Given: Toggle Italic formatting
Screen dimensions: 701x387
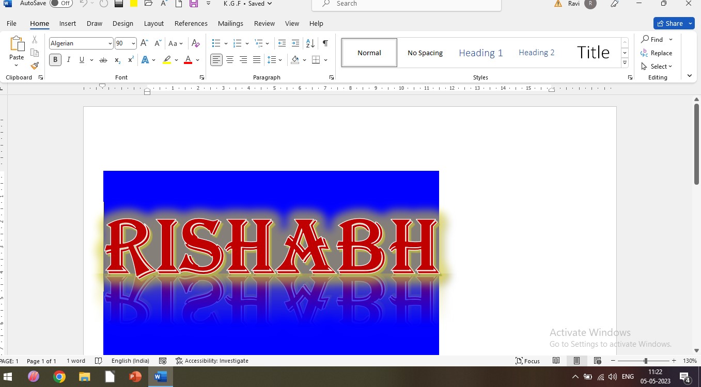Looking at the screenshot, I should pyautogui.click(x=68, y=60).
